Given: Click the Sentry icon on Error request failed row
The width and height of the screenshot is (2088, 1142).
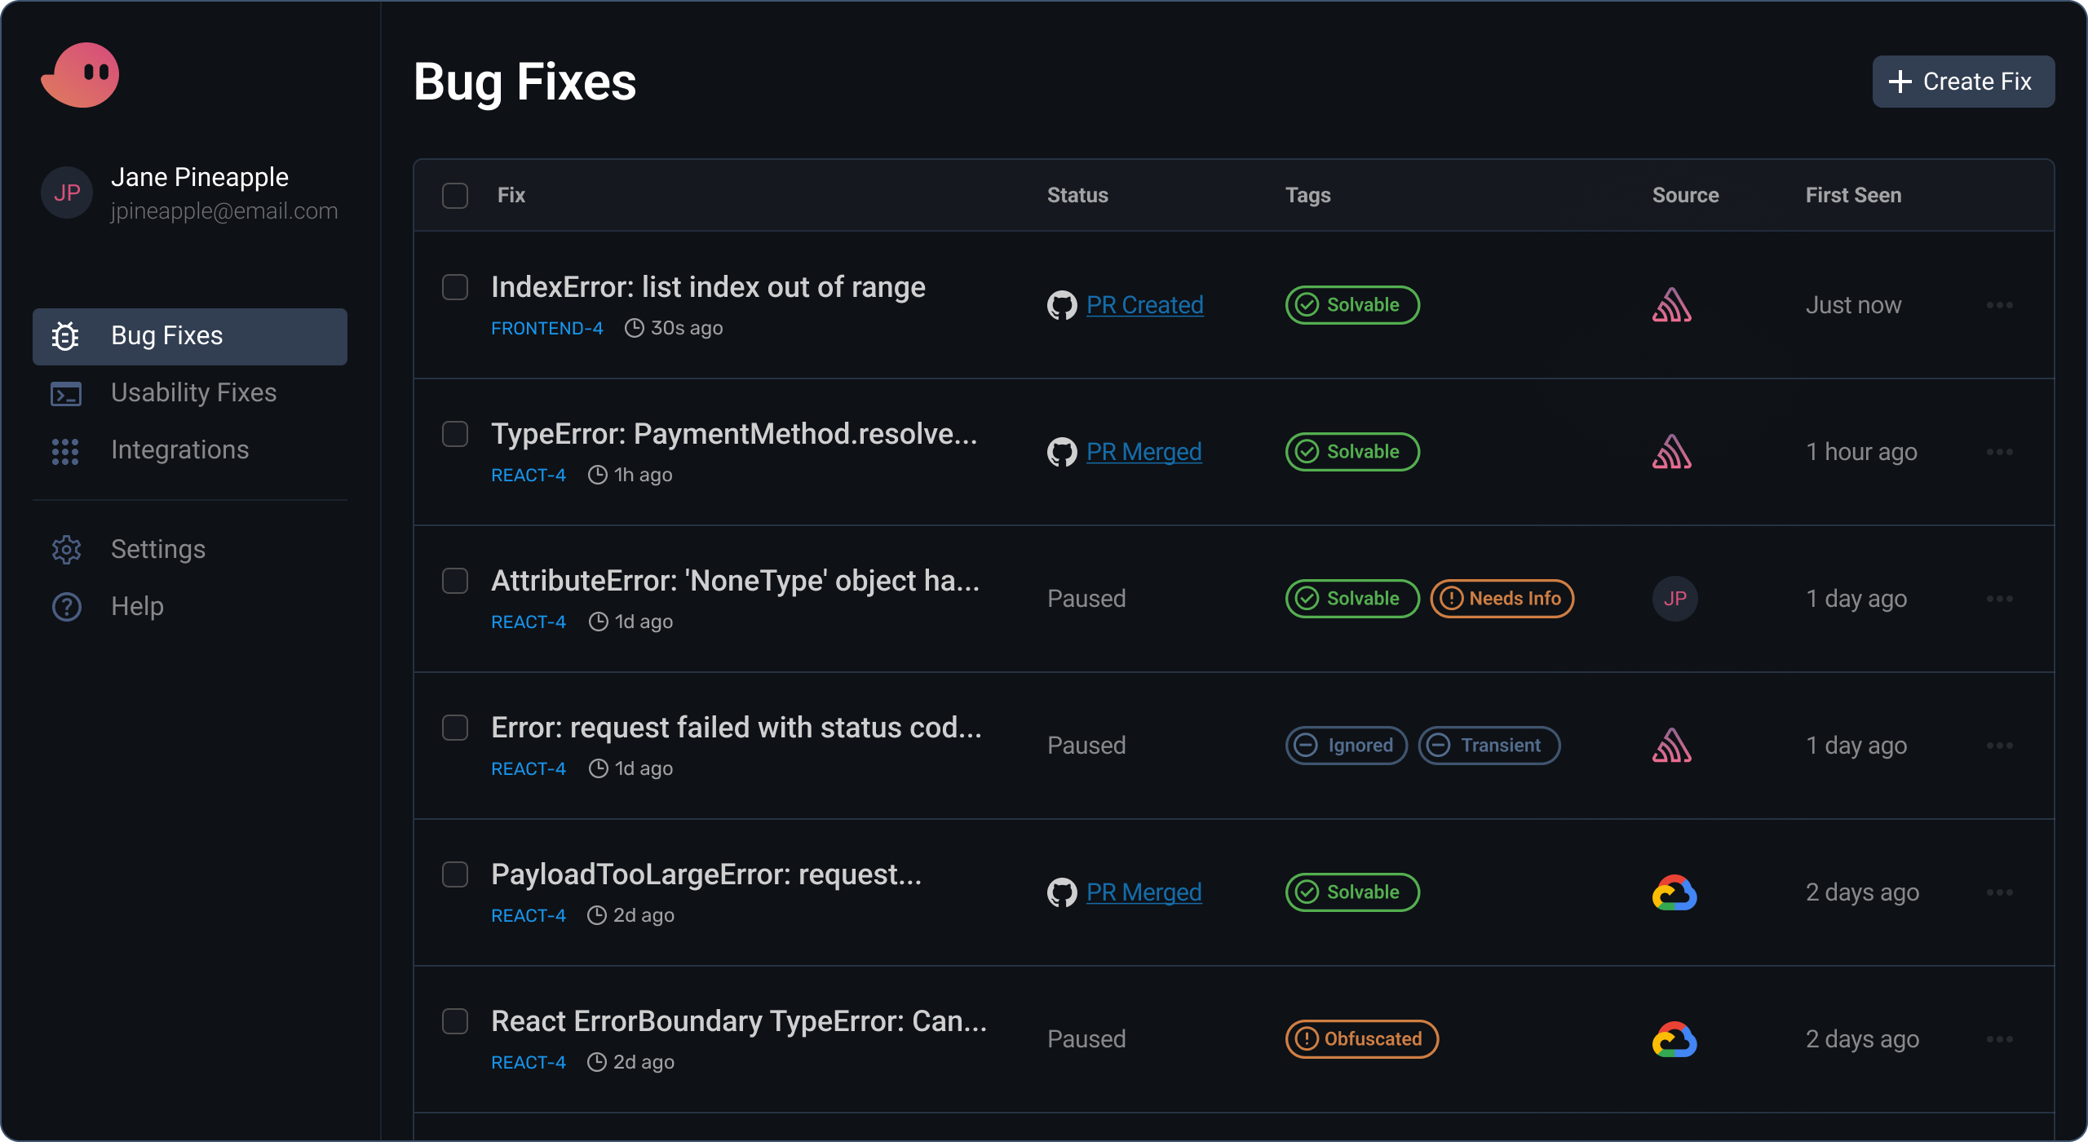Looking at the screenshot, I should click(x=1672, y=746).
